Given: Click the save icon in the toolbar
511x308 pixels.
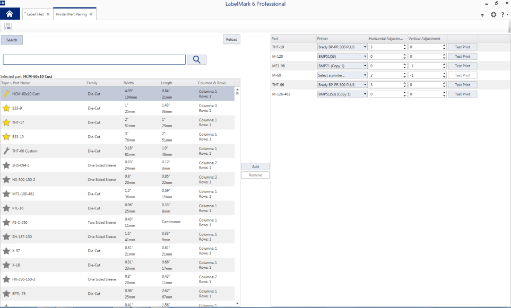Looking at the screenshot, I should (8, 27).
